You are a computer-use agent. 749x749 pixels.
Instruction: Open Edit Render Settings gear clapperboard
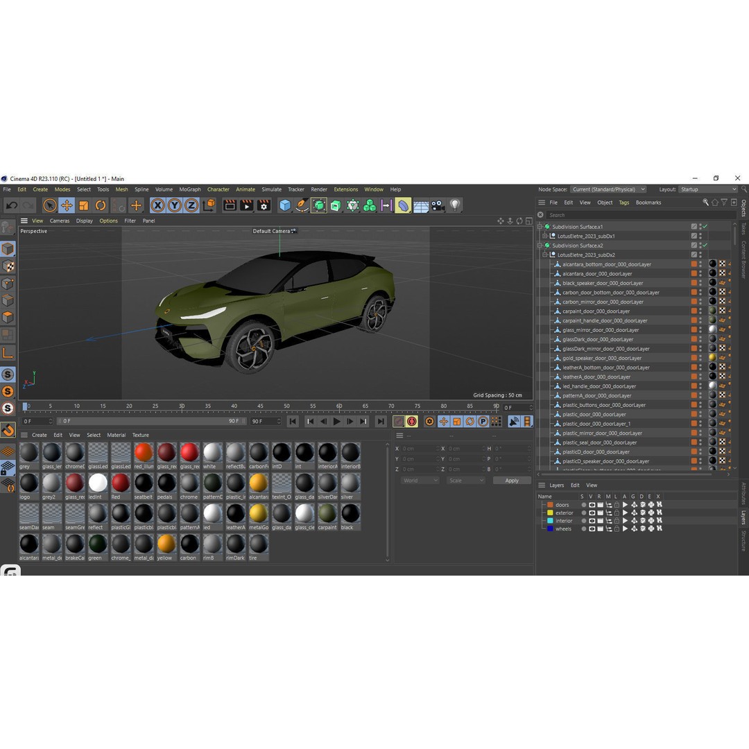point(264,205)
